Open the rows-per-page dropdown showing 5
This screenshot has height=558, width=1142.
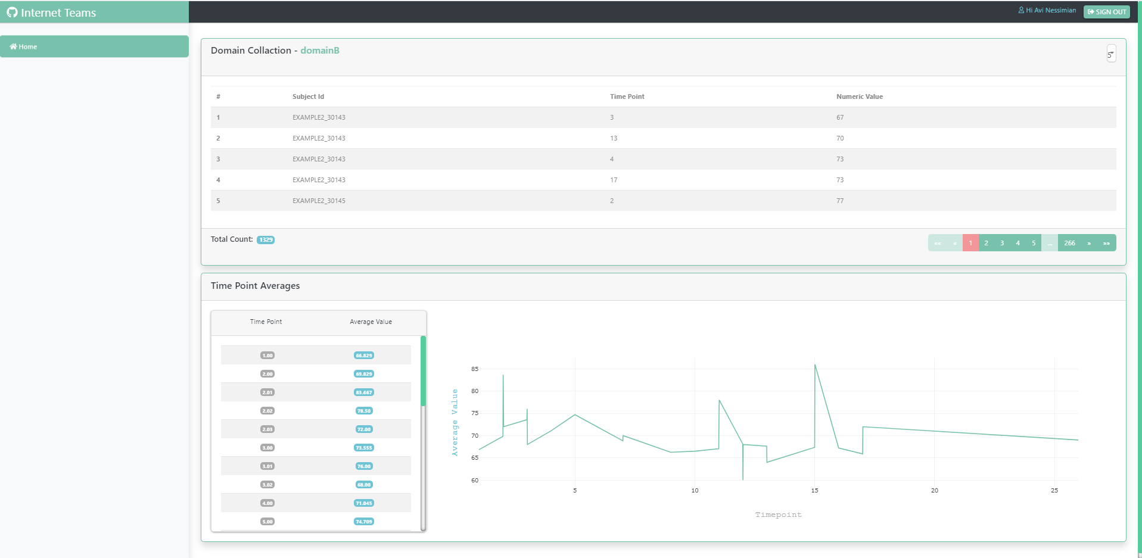pyautogui.click(x=1111, y=54)
